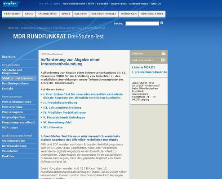This screenshot has height=179, width=222.
Task: Click into the Suche search field
Action: 142,23
